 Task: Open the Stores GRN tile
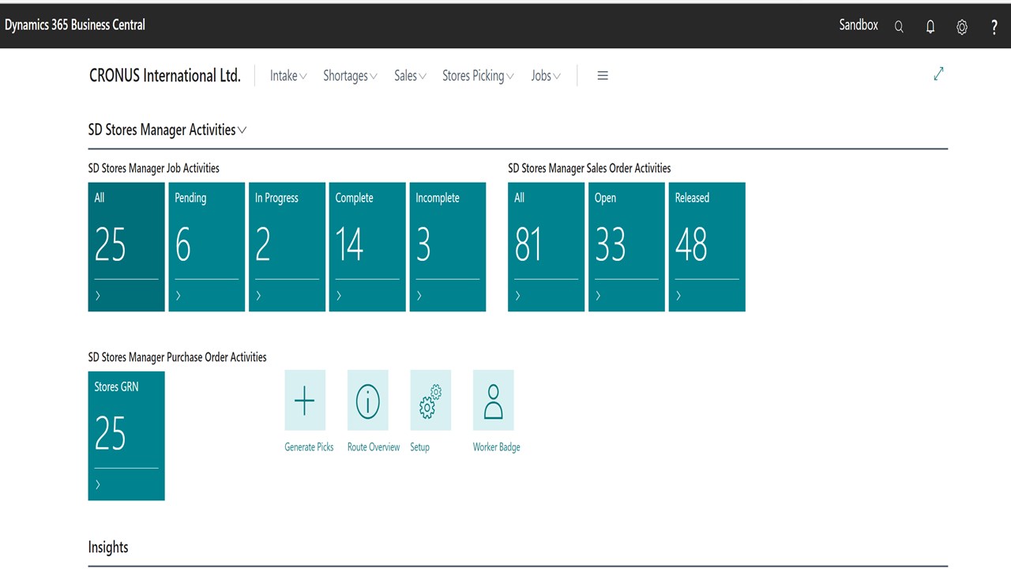tap(126, 435)
